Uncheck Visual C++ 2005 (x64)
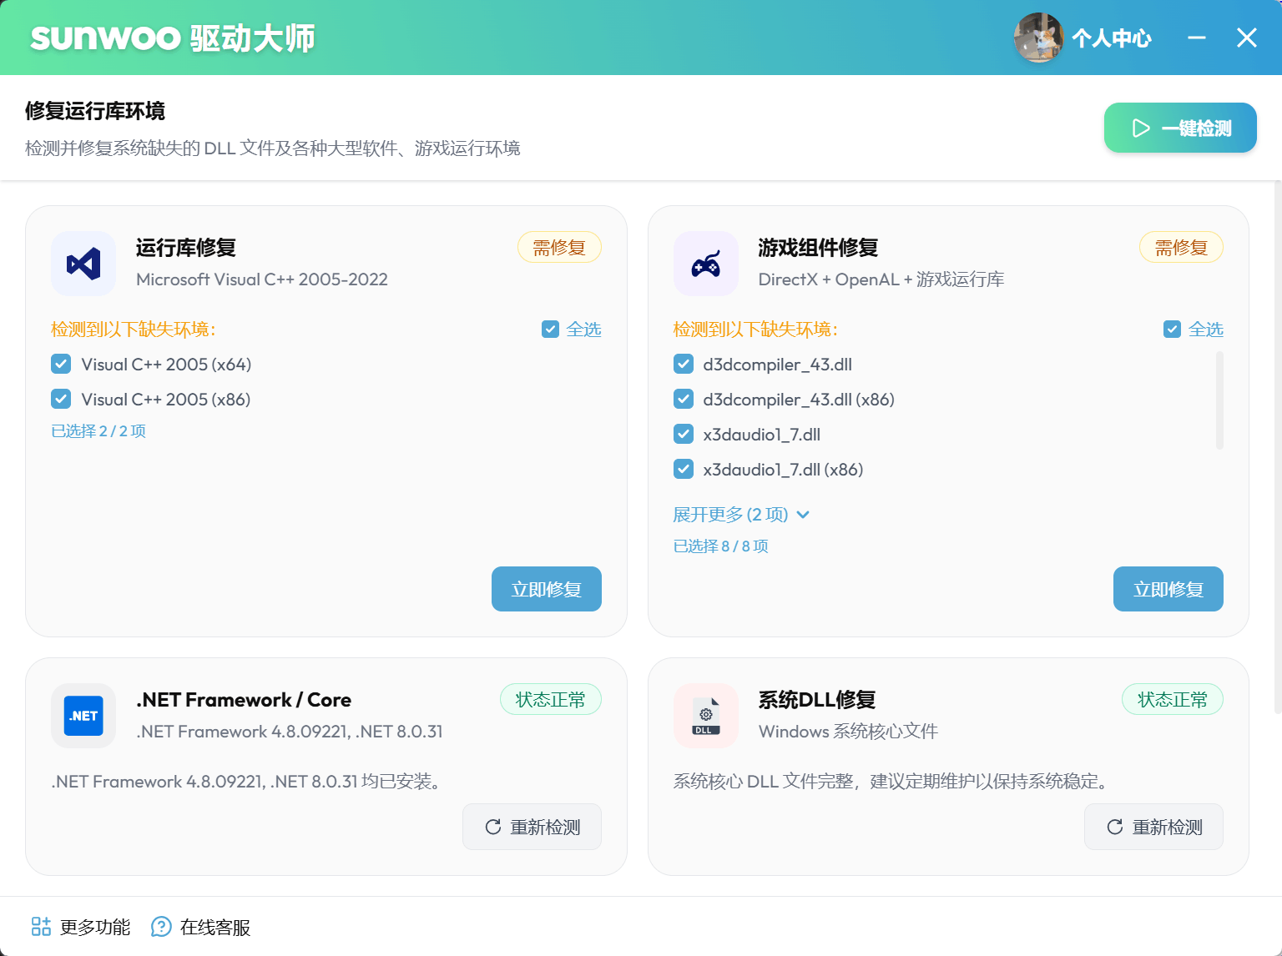 coord(61,364)
